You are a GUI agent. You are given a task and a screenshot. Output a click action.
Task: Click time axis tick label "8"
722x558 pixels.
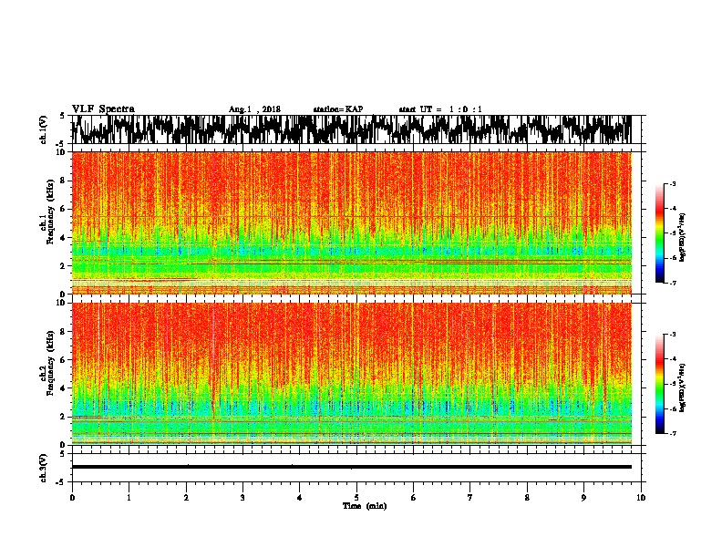tap(527, 498)
